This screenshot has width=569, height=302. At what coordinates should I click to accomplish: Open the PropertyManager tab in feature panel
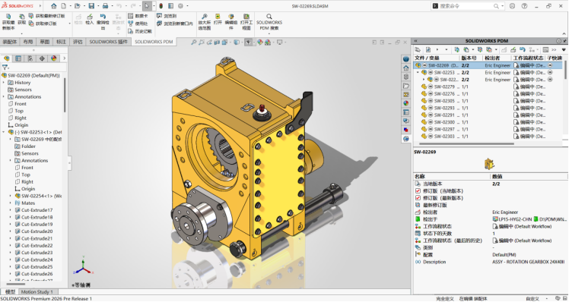[18, 58]
